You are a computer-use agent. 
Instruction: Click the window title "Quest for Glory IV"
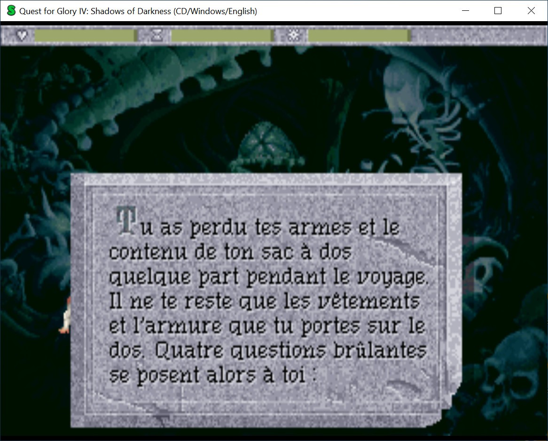[x=138, y=11]
